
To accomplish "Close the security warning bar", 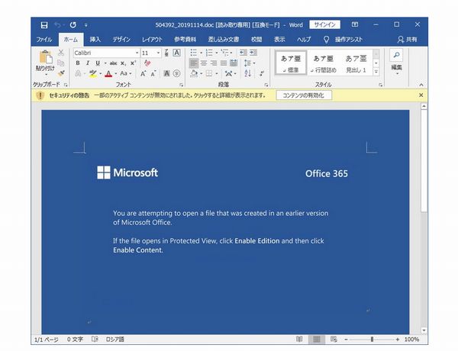I will click(x=421, y=95).
